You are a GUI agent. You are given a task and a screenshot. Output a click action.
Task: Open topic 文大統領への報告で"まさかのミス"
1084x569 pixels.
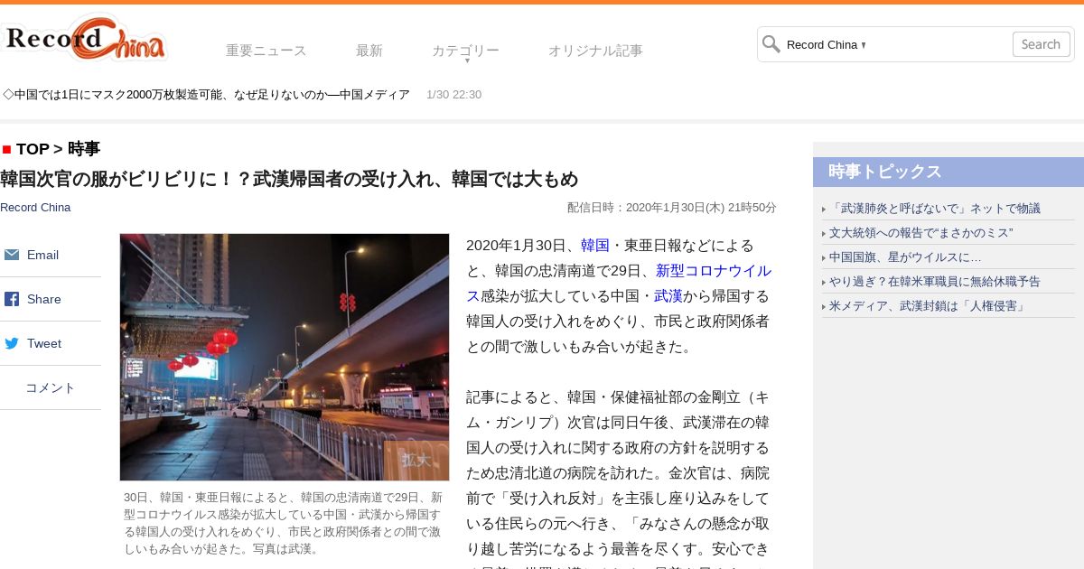[x=921, y=233]
